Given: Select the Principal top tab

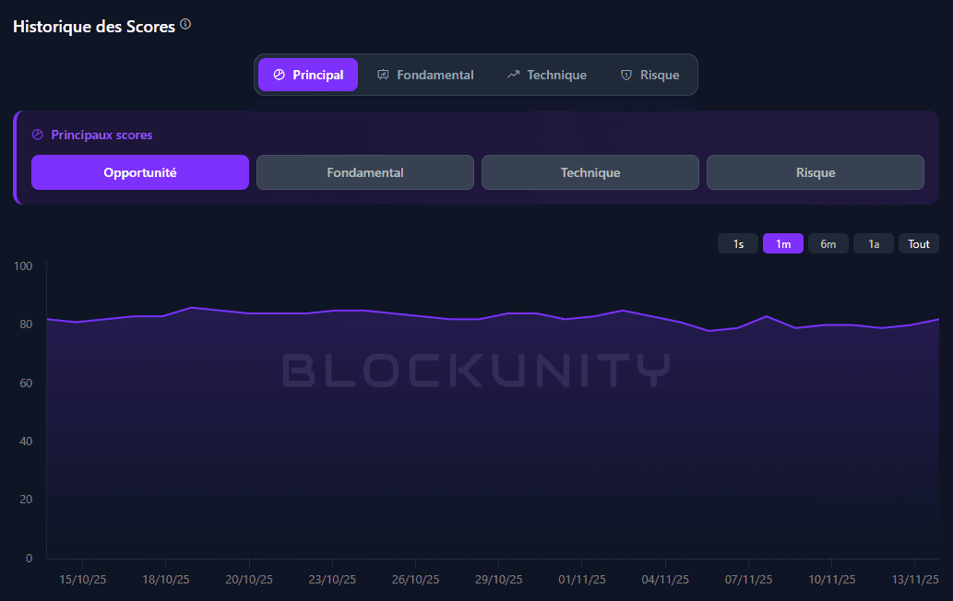Looking at the screenshot, I should click(x=308, y=75).
